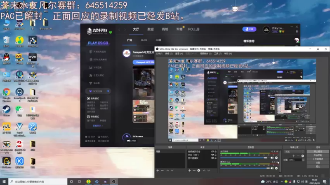Image resolution: width=330 pixels, height=185 pixels.
Task: Open QQ Music desktop shortcut
Action: click(x=19, y=42)
